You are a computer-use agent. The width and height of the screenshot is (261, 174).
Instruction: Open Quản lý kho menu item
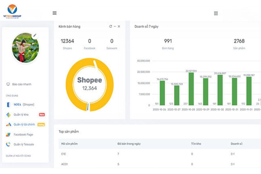[x=21, y=115]
